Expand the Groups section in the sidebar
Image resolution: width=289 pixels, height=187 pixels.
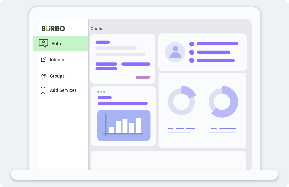point(57,76)
